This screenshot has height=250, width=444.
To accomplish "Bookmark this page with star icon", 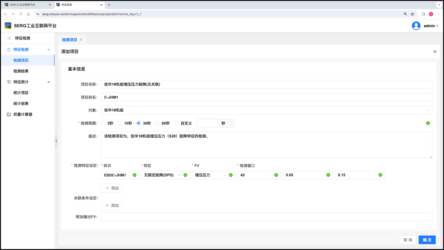I will point(412,14).
